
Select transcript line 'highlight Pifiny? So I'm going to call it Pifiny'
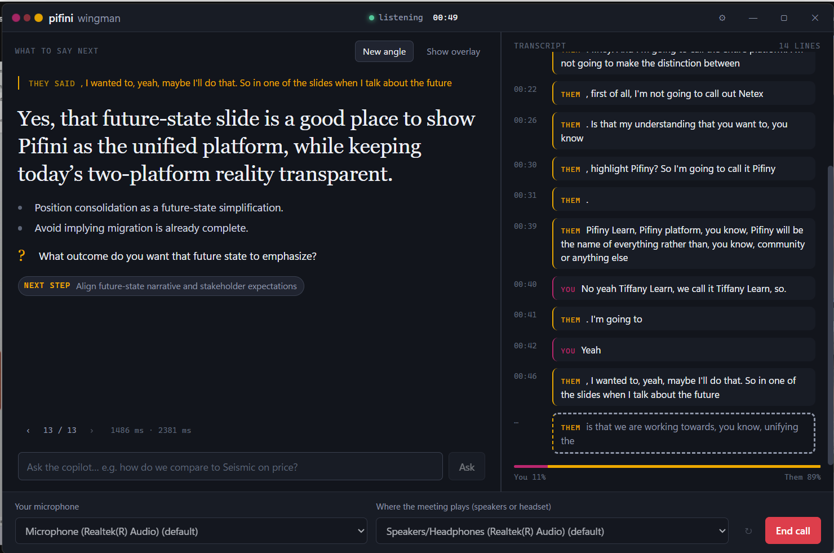684,169
